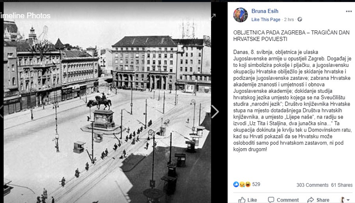Click the laughing haha reaction icon

(248, 184)
